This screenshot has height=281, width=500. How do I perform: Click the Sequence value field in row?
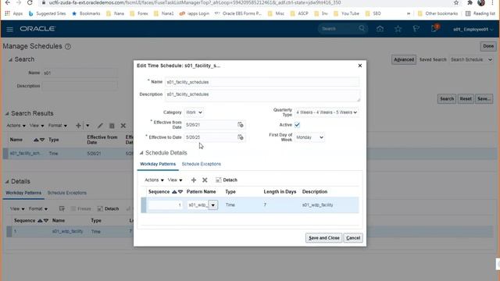[x=165, y=205]
